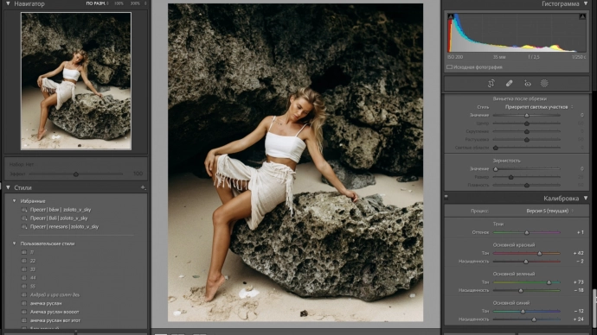Viewport: 597px width, 335px height.
Task: Collapse the Избранные preset group
Action: pyautogui.click(x=15, y=201)
